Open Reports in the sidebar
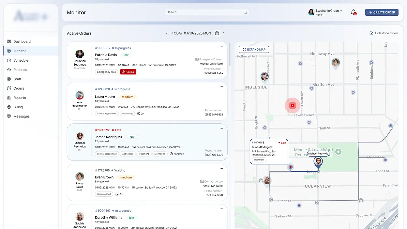Image resolution: width=407 pixels, height=229 pixels. [20, 98]
